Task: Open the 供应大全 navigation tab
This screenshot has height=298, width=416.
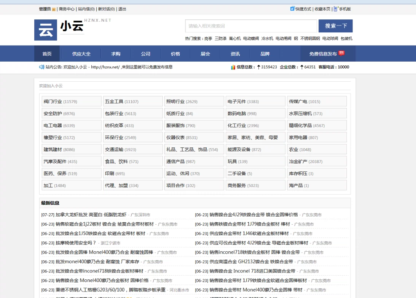Action: coord(81,54)
